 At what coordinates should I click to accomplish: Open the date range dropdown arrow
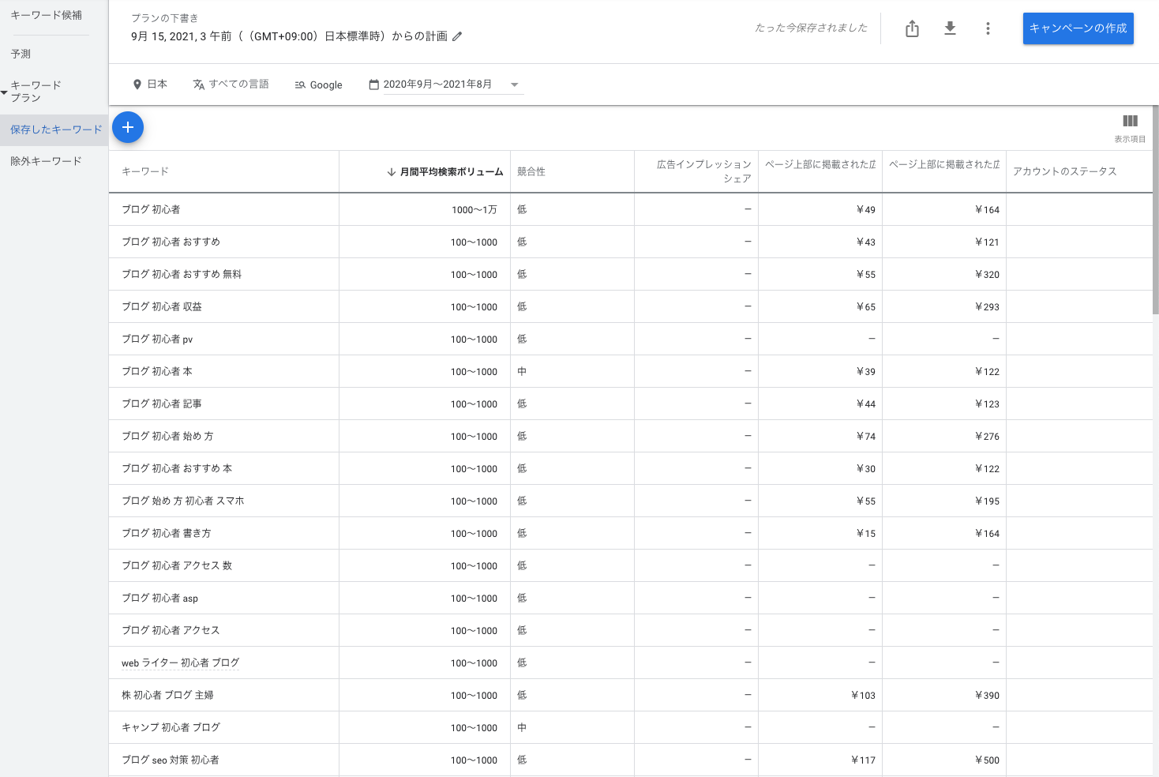[x=515, y=84]
